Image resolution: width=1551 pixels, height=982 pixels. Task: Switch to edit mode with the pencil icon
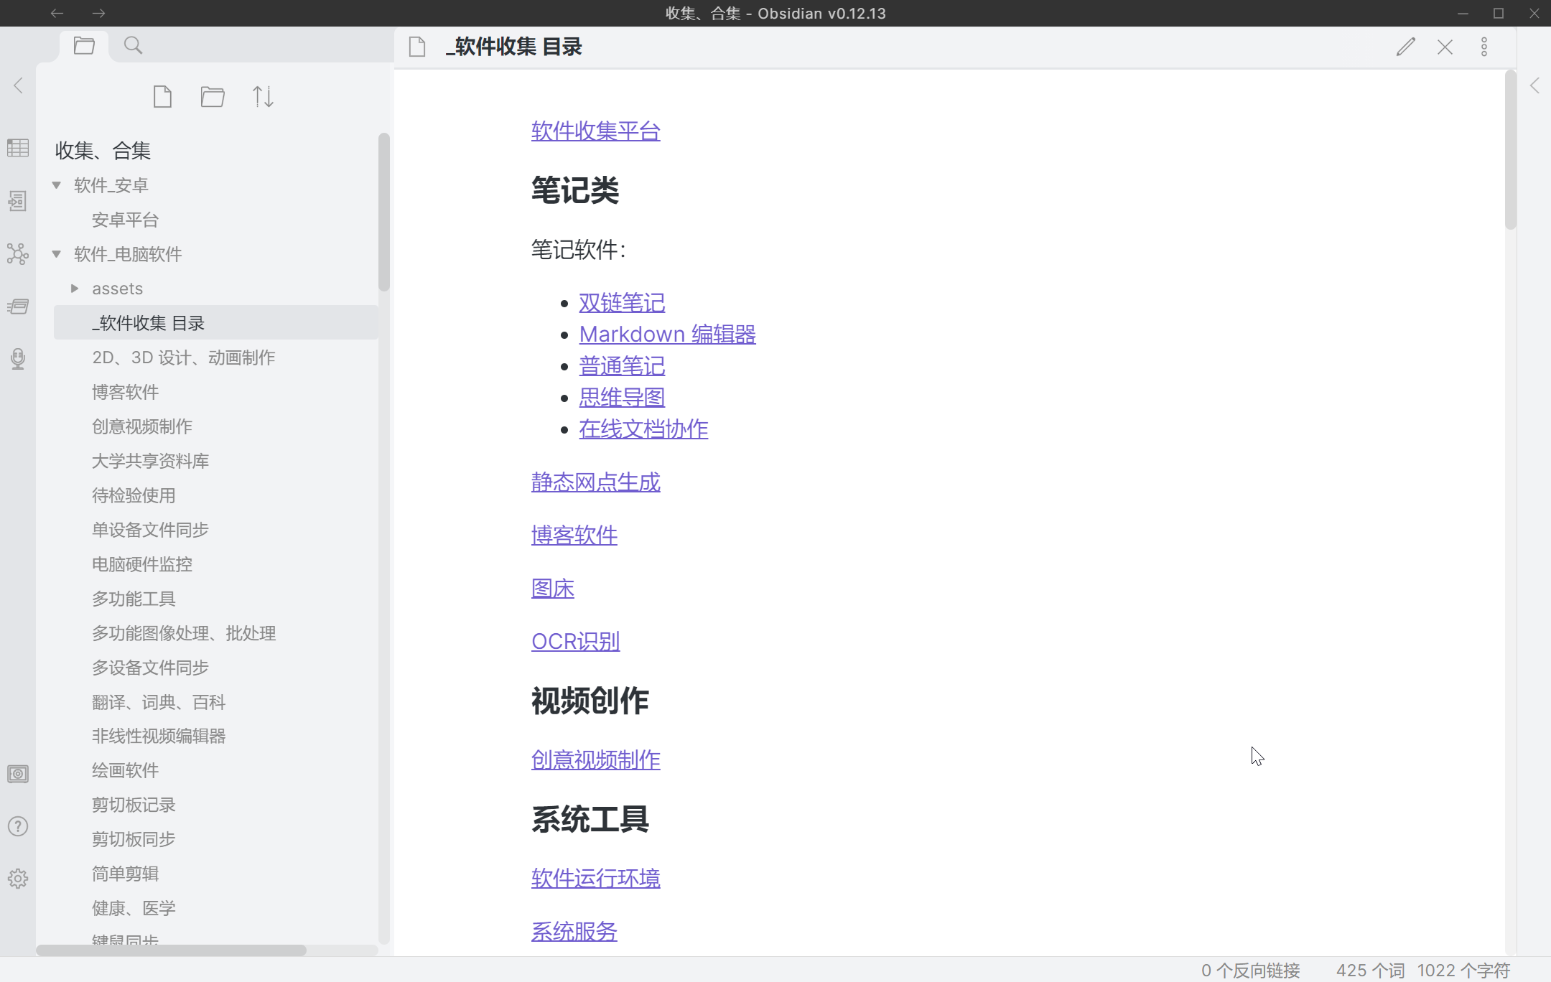coord(1405,47)
